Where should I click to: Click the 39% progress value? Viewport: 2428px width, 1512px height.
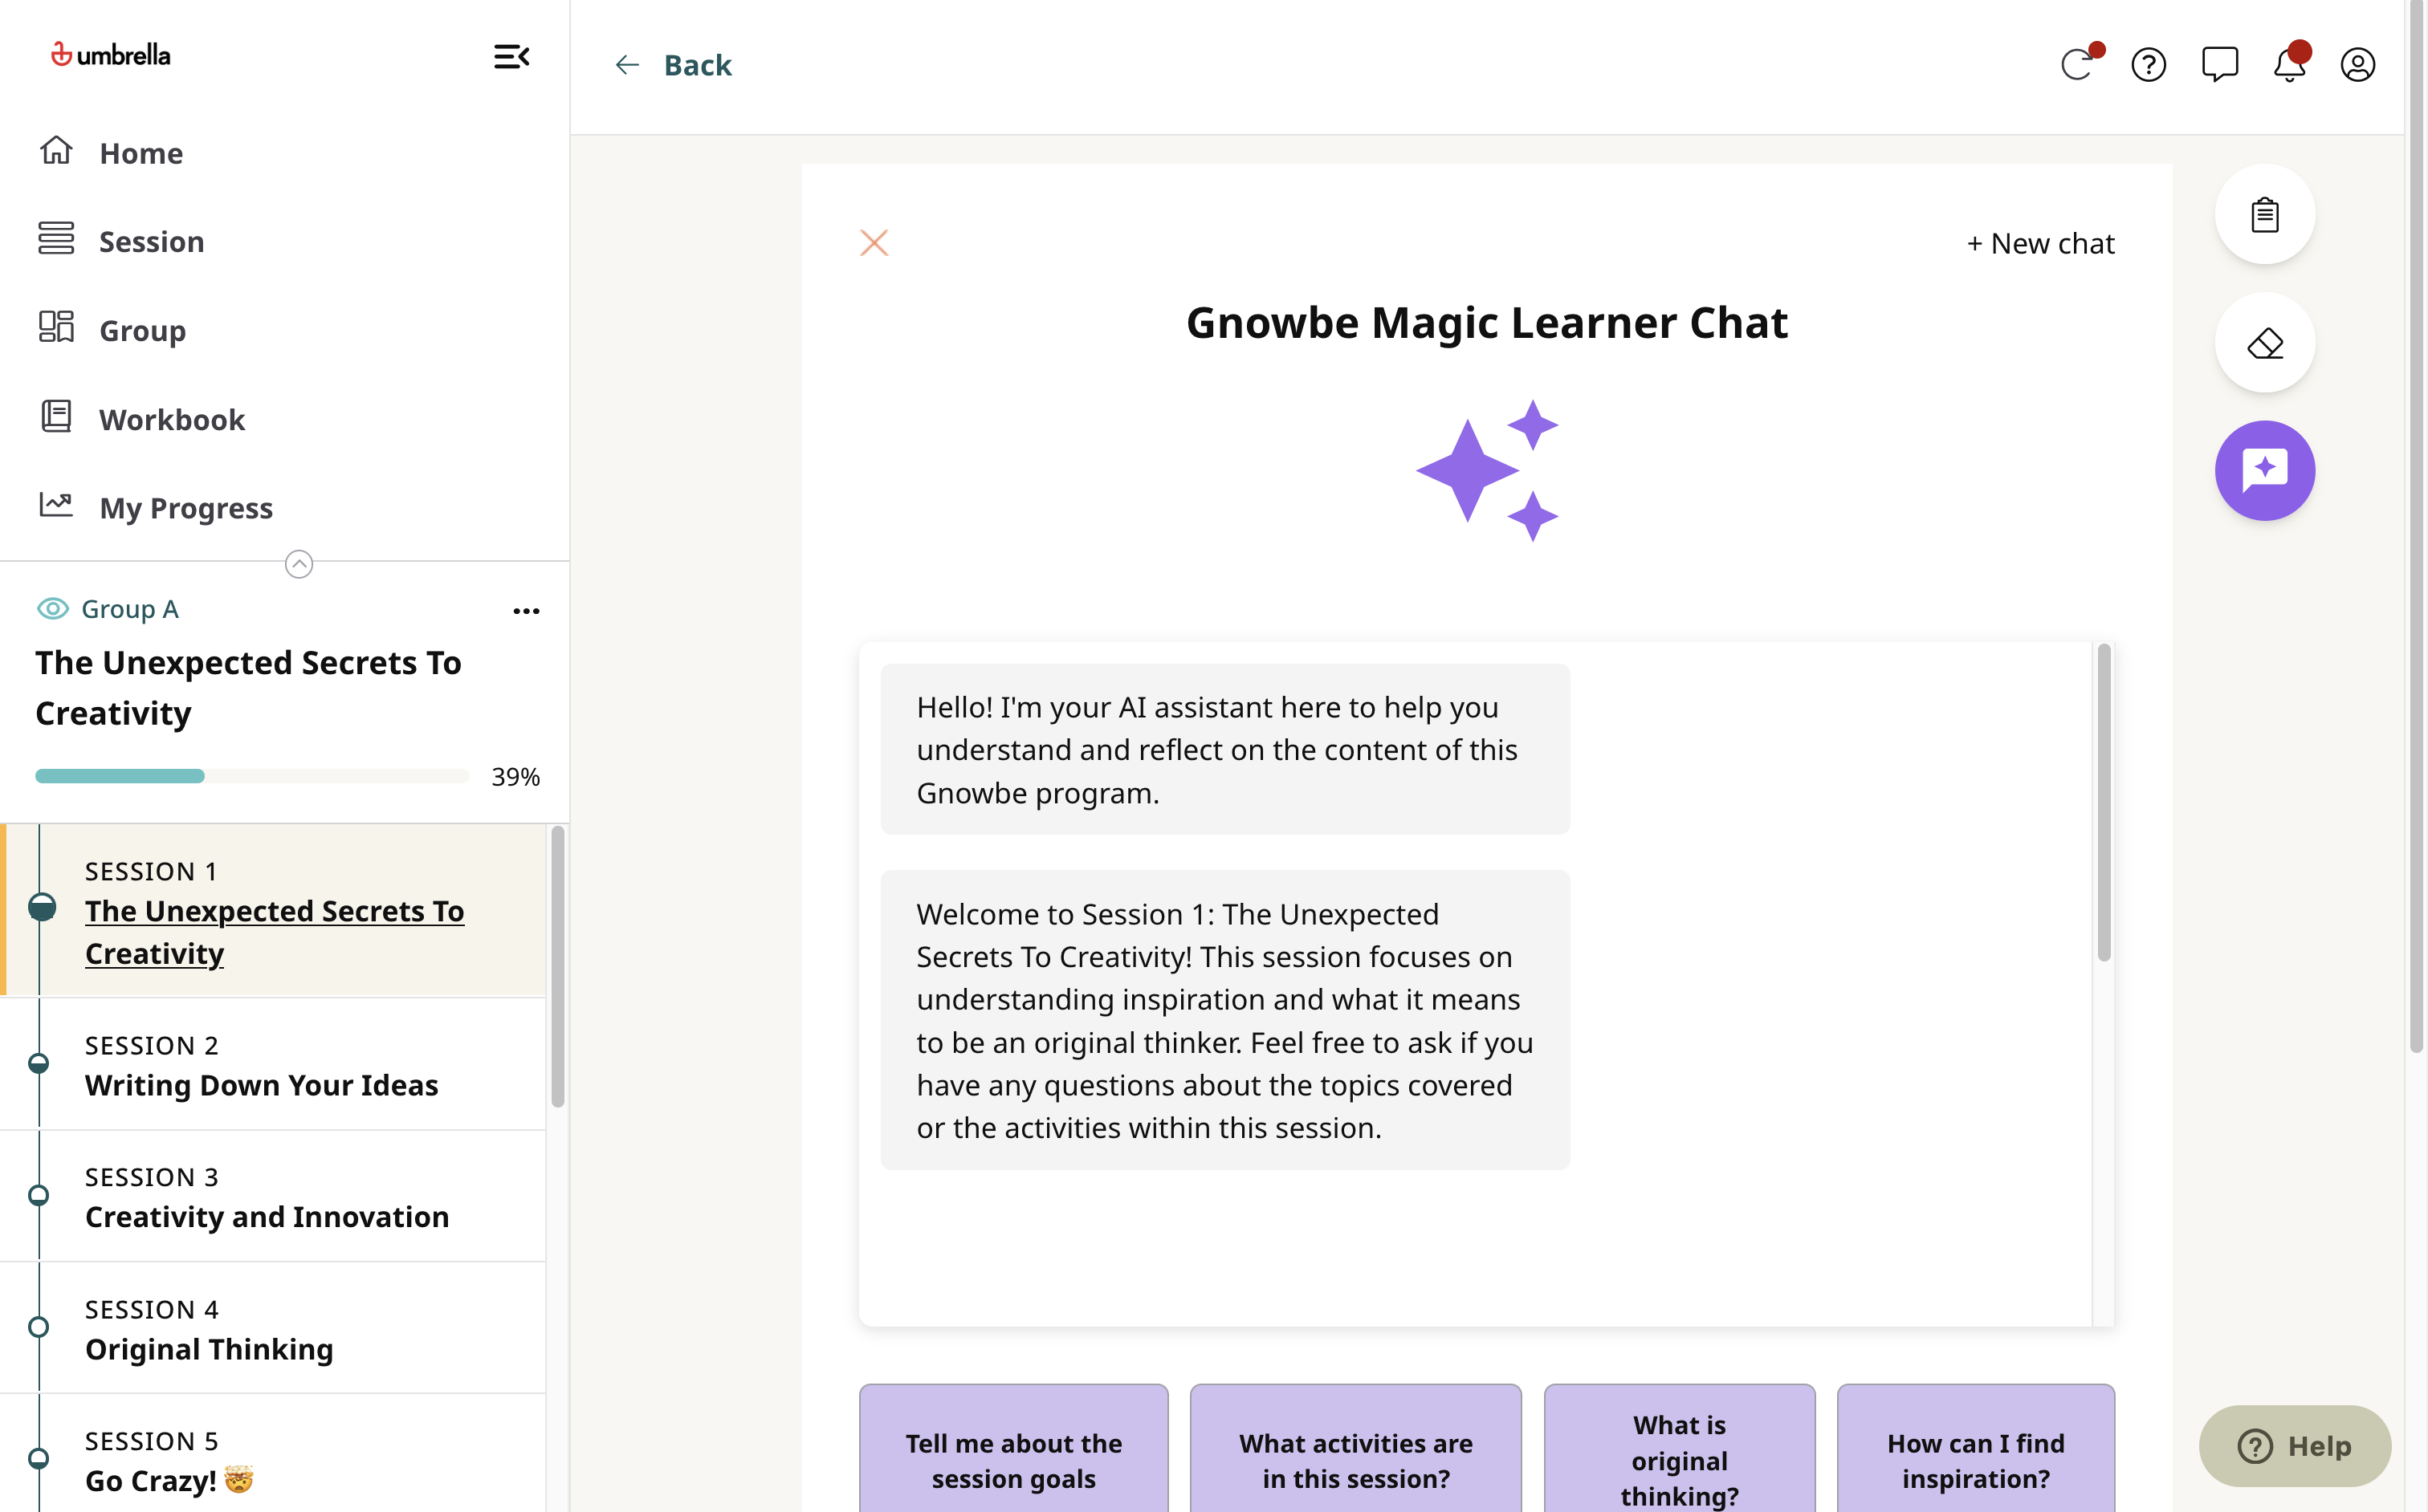[x=515, y=777]
